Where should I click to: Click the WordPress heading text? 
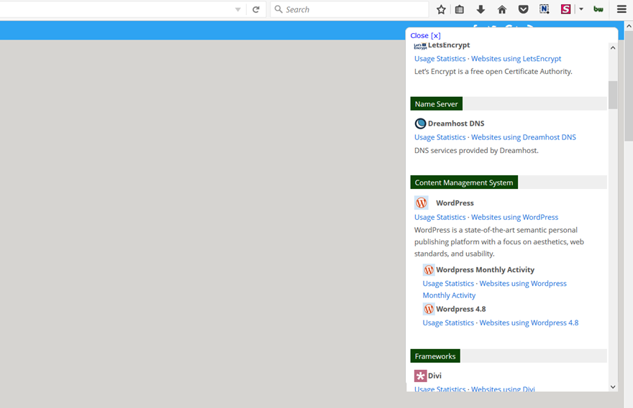point(455,203)
